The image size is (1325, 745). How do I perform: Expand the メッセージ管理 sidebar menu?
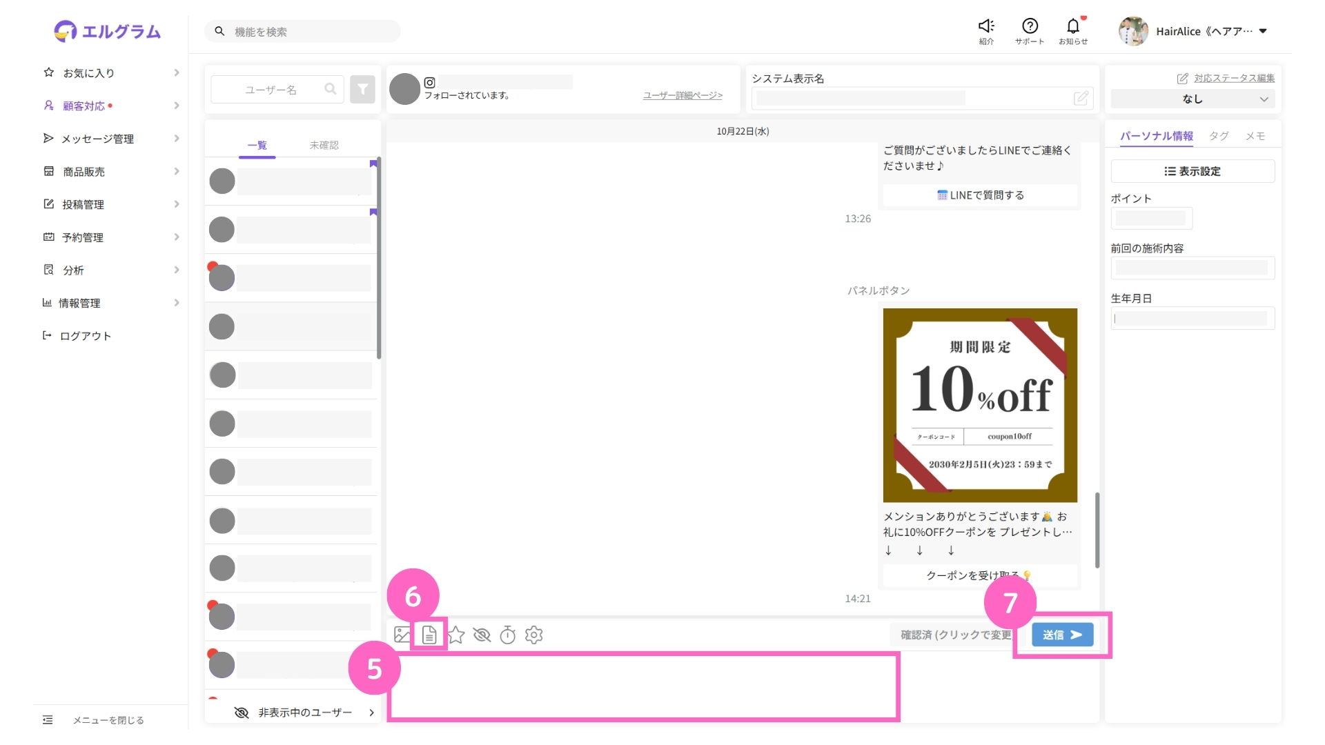(x=98, y=139)
